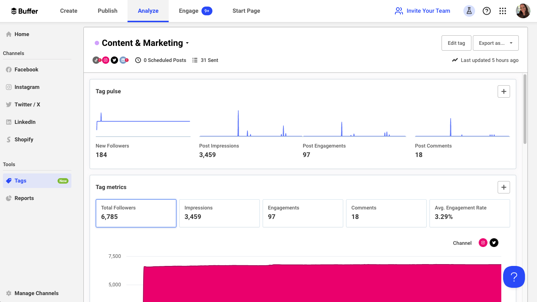Click the plus icon in Tag metrics
Viewport: 537px width, 302px height.
click(503, 187)
